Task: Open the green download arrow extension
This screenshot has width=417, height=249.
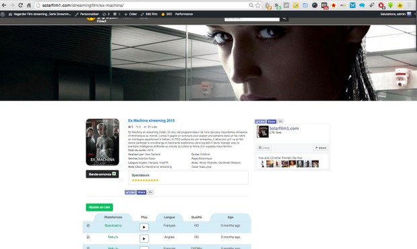Action: 390,5
